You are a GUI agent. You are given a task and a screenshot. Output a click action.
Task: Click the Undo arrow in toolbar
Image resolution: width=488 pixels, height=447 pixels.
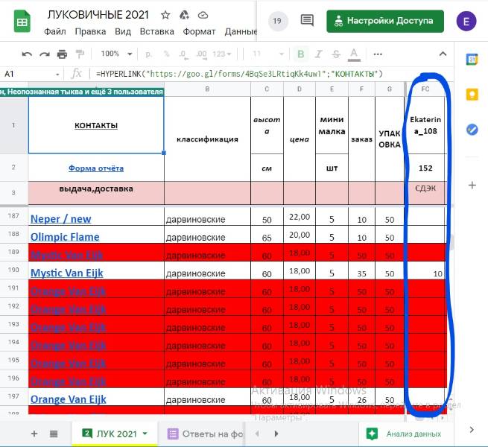(x=28, y=54)
